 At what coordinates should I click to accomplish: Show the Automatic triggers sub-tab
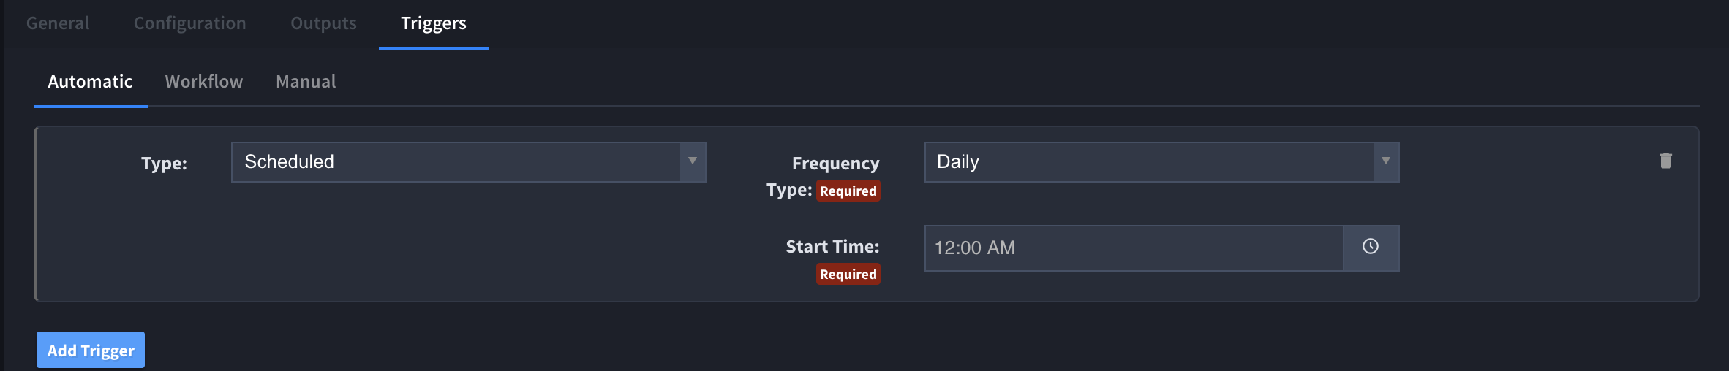[90, 82]
